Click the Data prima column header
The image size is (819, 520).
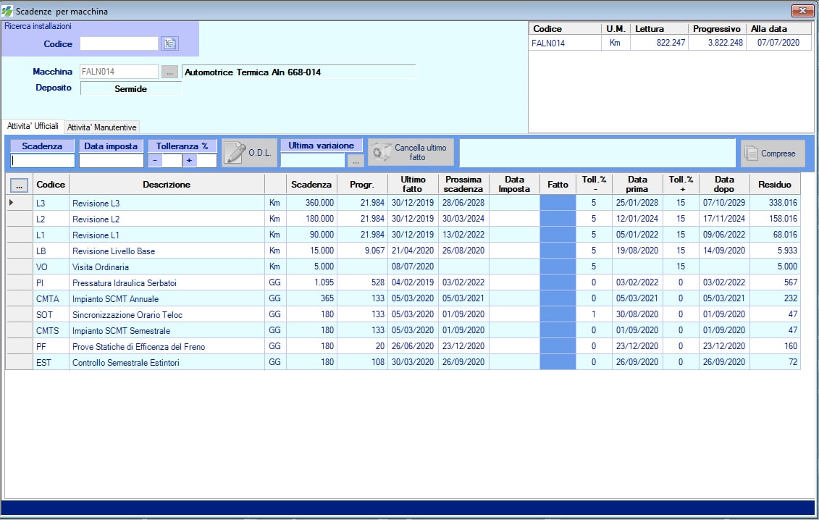637,185
